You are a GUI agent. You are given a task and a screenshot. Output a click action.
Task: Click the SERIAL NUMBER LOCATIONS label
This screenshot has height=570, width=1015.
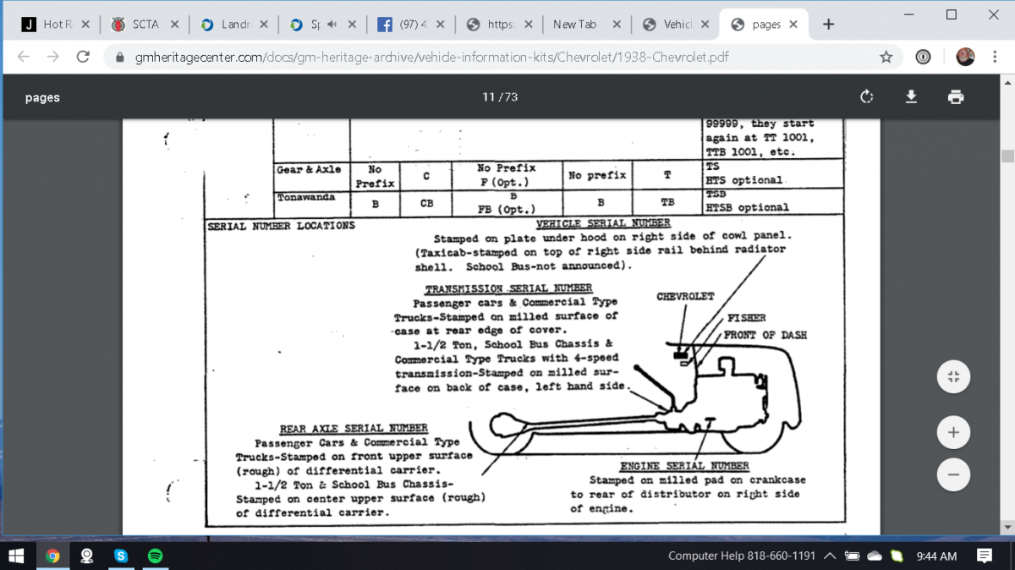[281, 226]
